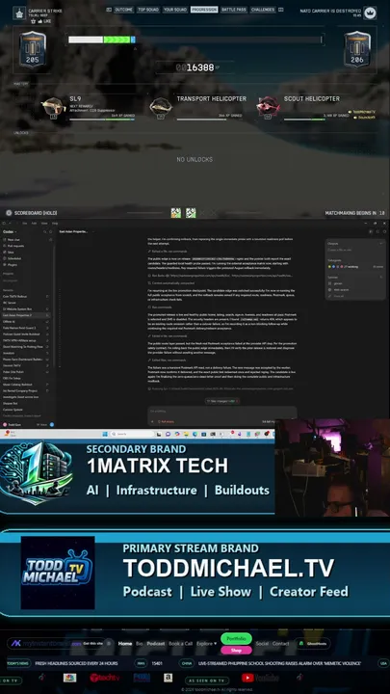The width and height of the screenshot is (390, 694).
Task: Open the 'Shopee Bot' recent chat
Action: tap(26, 403)
